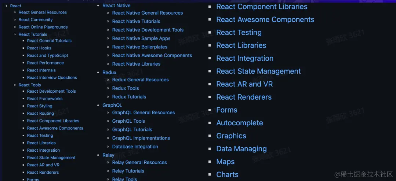Select React Native Sample Apps link
This screenshot has height=181, width=396.
(141, 38)
